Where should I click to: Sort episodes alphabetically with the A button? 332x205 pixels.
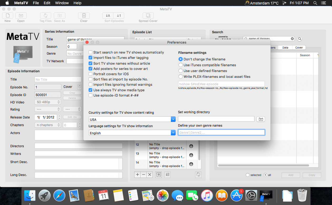click(x=108, y=16)
